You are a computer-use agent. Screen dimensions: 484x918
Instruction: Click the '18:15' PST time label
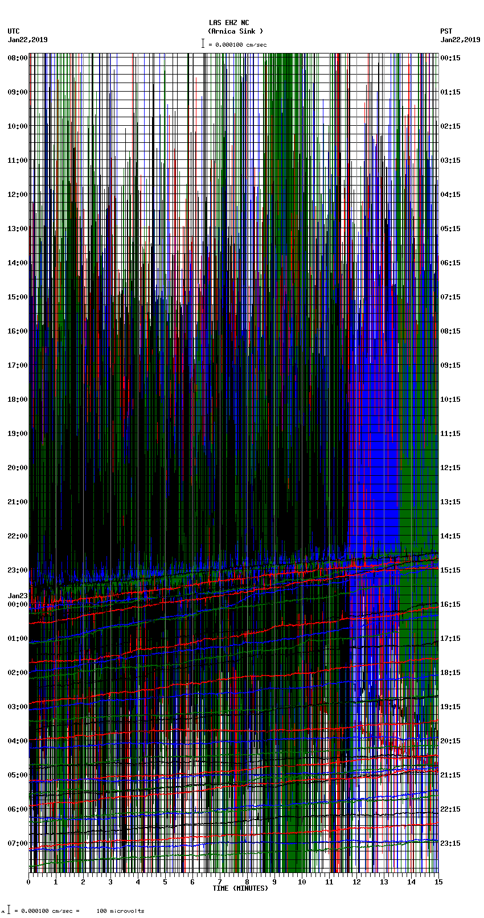click(x=450, y=673)
